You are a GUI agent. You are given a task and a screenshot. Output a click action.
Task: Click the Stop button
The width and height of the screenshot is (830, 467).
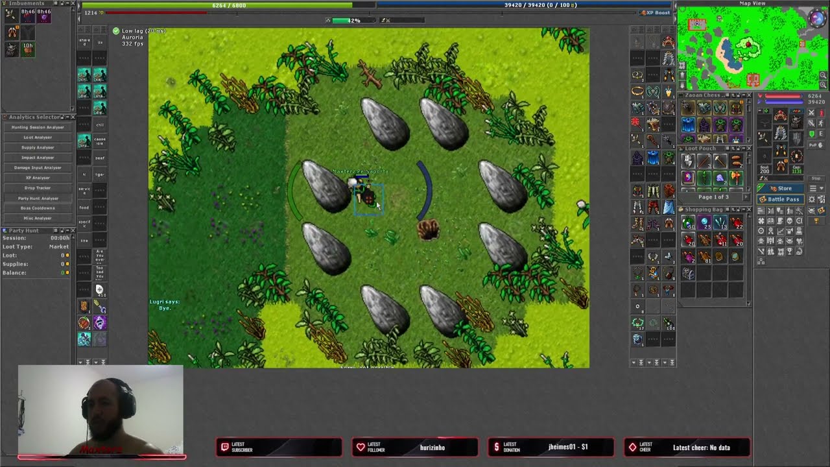(x=816, y=178)
